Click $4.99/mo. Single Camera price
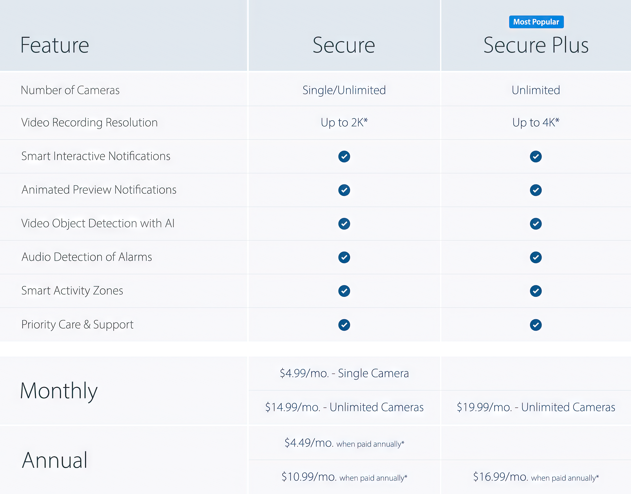Viewport: 631px width, 494px height. (x=344, y=373)
